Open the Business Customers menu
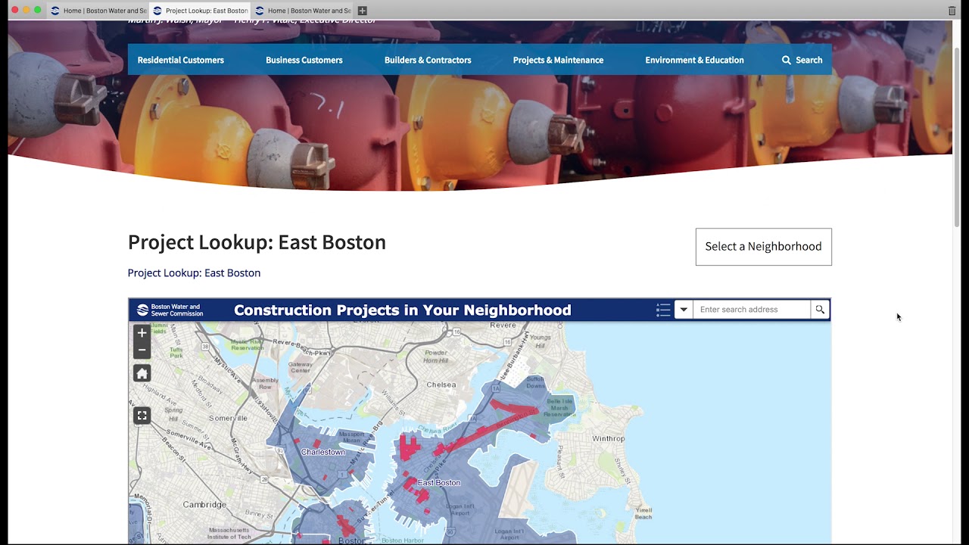The image size is (969, 545). click(x=304, y=60)
